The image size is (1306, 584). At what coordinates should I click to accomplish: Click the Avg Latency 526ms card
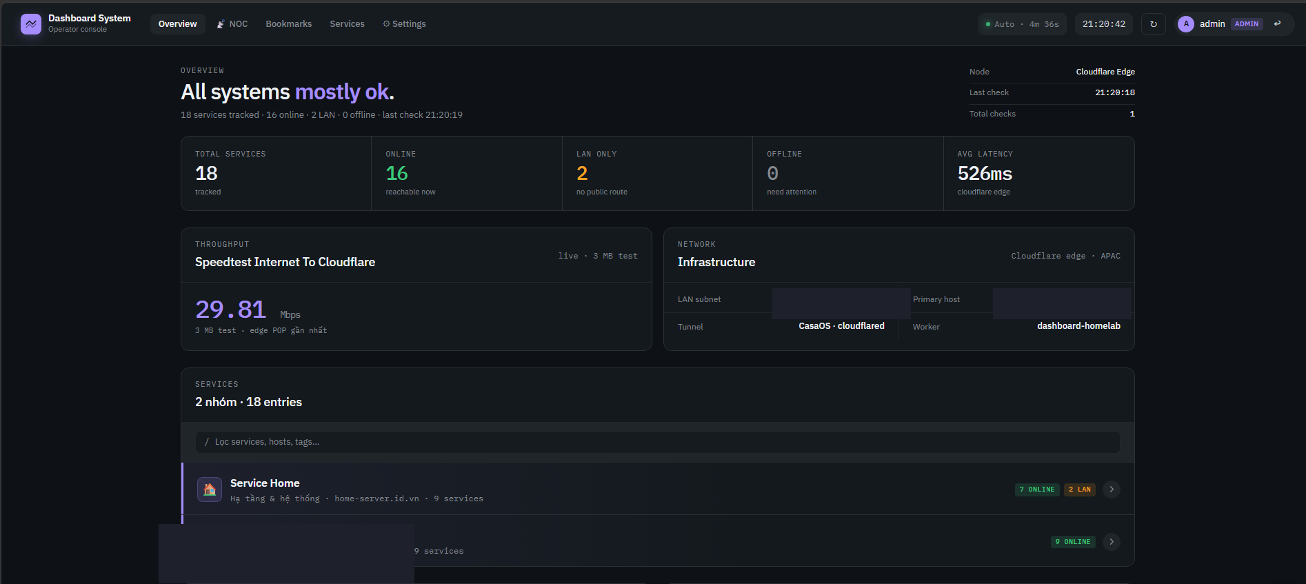(x=1039, y=173)
